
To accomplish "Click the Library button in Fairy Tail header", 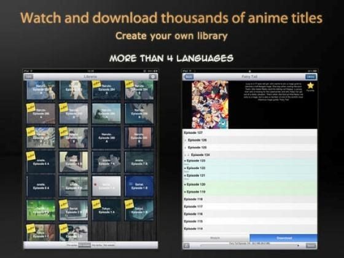I will (311, 77).
